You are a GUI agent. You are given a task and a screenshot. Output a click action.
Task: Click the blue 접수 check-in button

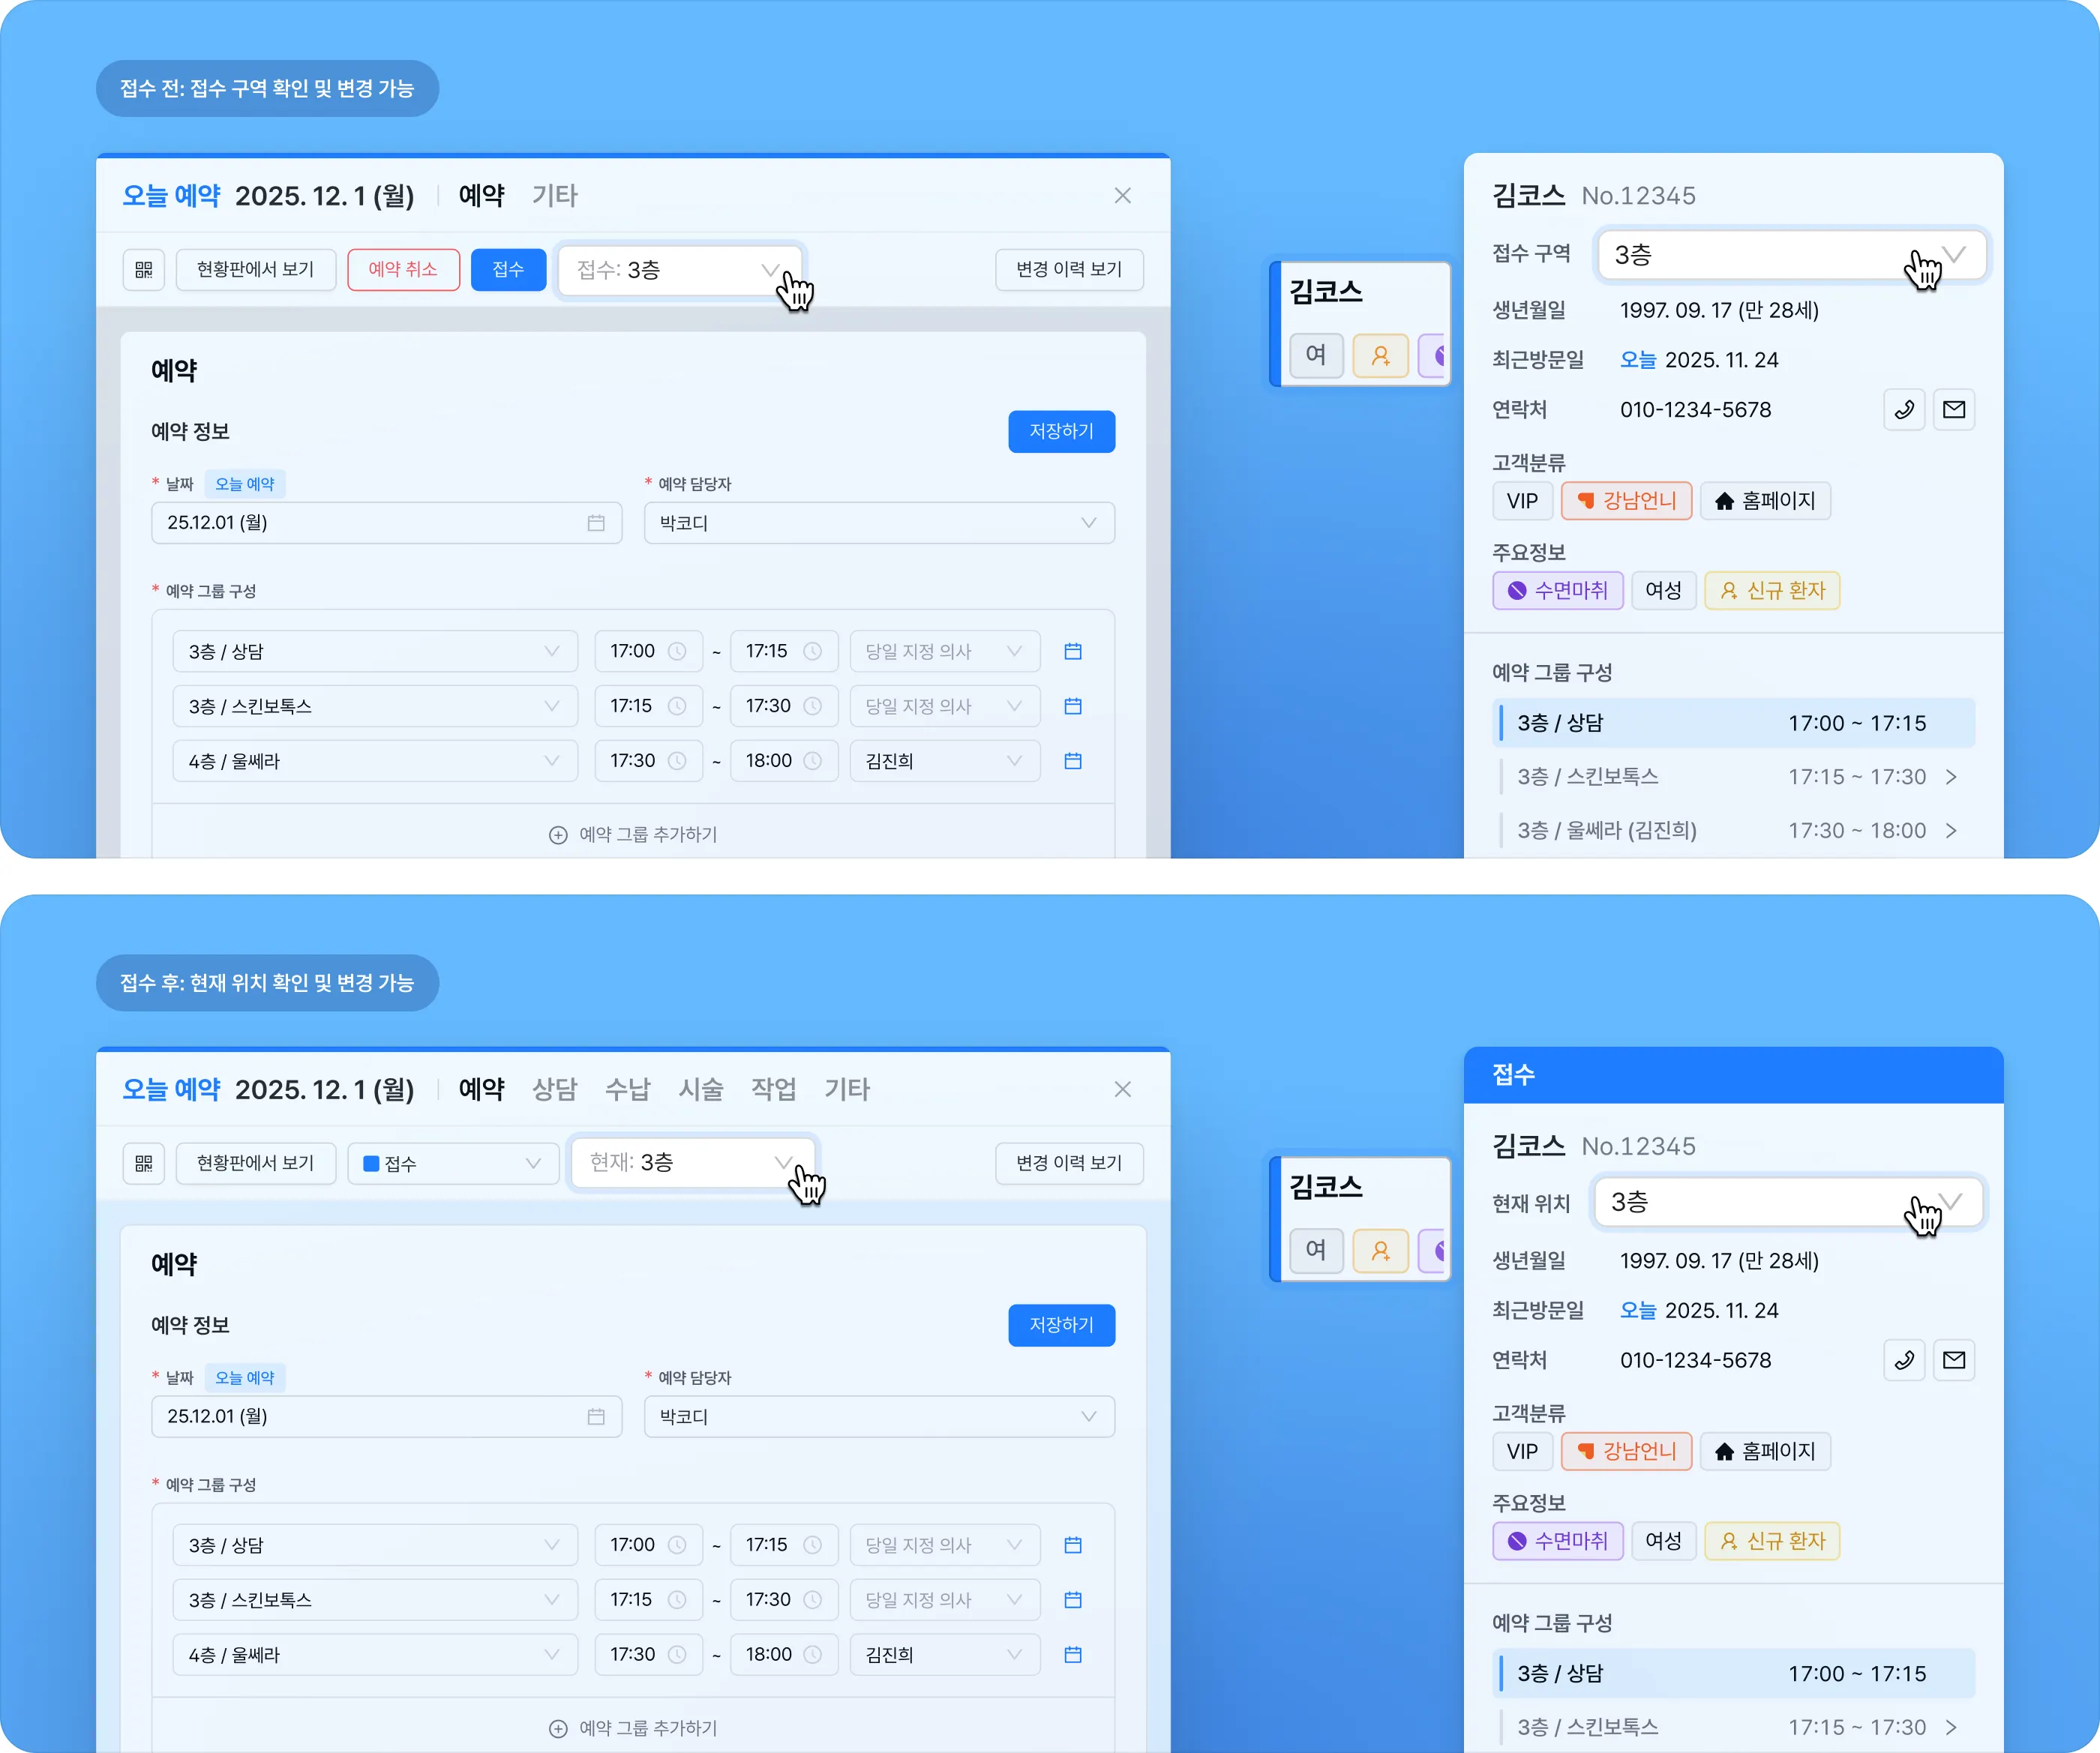[x=508, y=270]
